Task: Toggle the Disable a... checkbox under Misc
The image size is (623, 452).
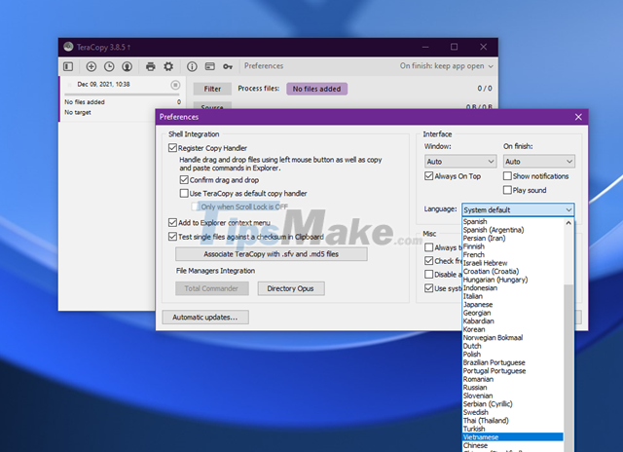Action: tap(428, 275)
